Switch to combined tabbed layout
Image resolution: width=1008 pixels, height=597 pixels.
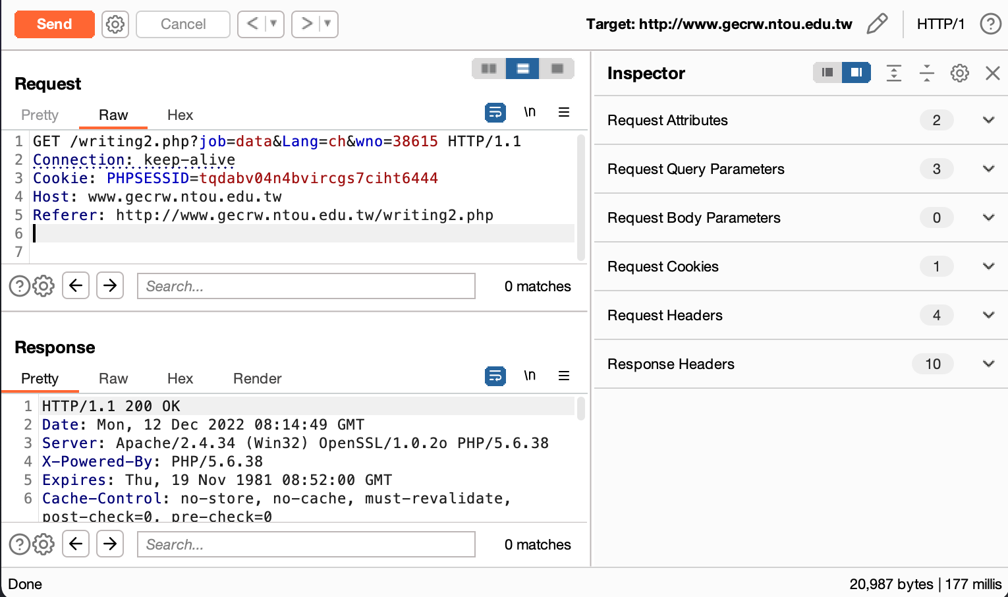tap(557, 69)
